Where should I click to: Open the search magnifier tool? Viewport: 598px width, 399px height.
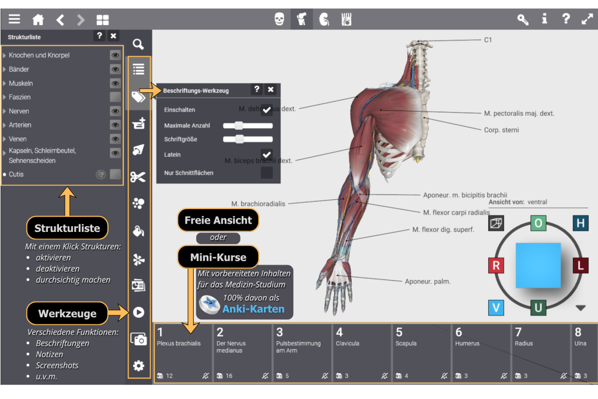click(x=138, y=44)
